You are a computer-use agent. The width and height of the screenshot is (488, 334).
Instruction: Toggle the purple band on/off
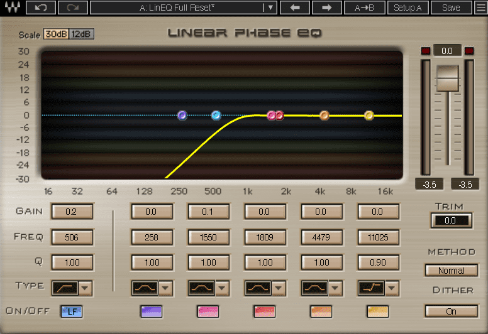pyautogui.click(x=152, y=311)
